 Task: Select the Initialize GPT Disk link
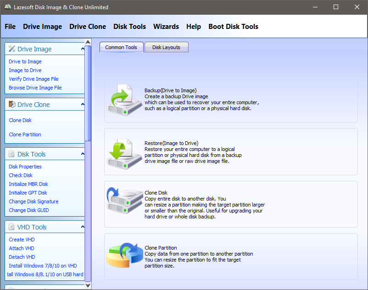click(28, 193)
